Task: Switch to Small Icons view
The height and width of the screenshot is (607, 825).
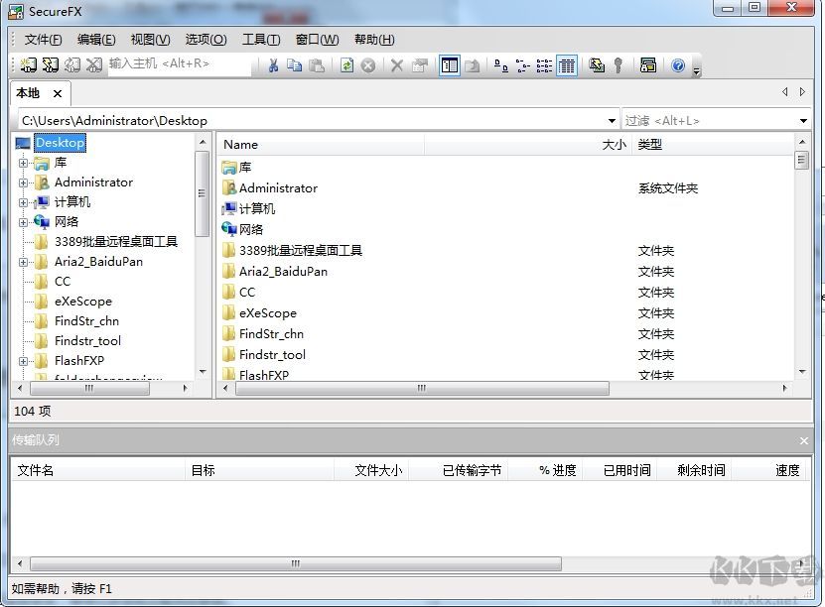Action: pos(522,65)
